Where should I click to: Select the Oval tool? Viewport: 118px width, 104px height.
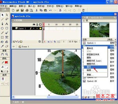pyautogui.click(x=2, y=28)
